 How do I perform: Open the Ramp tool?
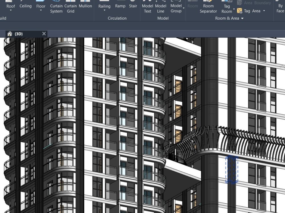pos(120,6)
